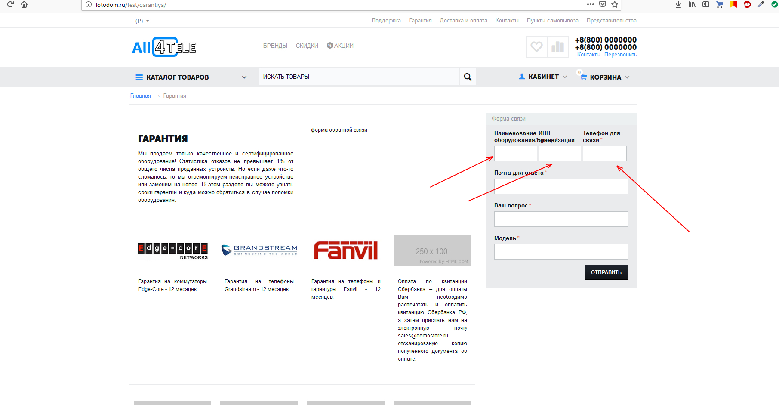Open the Бренды menu item
Viewport: 779px width, 405px height.
(275, 46)
